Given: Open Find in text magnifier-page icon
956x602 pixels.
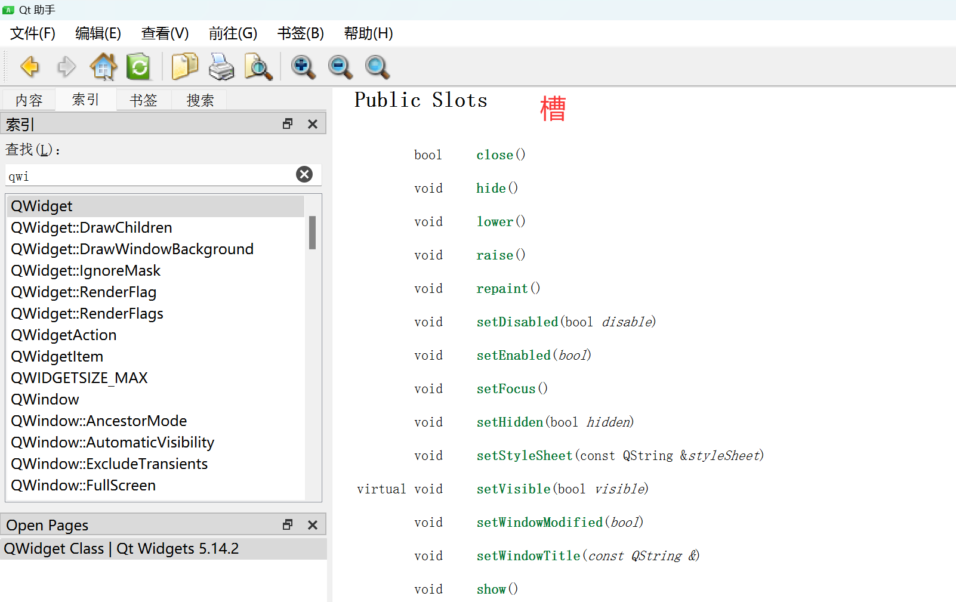Looking at the screenshot, I should click(258, 66).
